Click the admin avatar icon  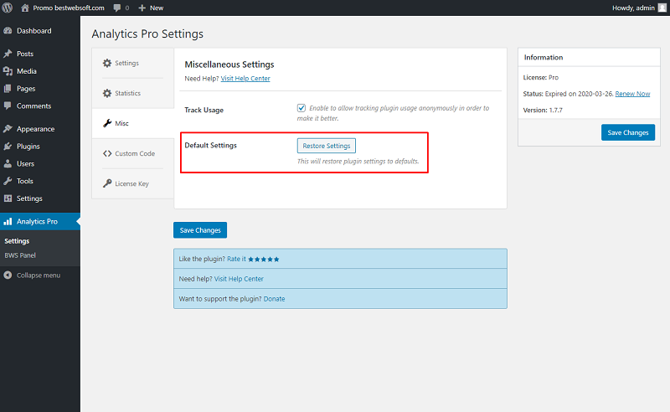(662, 8)
